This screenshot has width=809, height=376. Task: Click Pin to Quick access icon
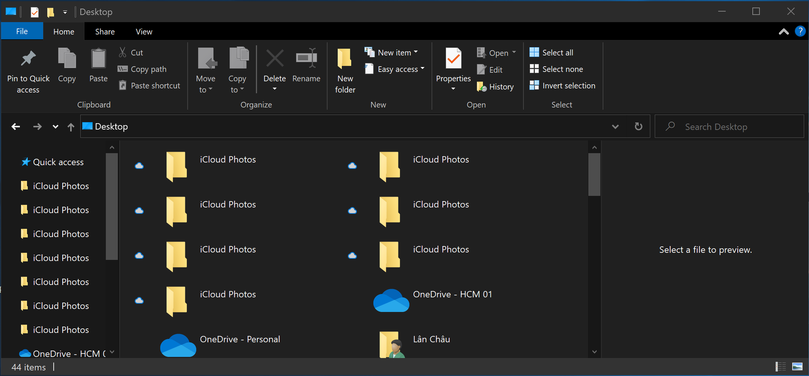tap(28, 59)
